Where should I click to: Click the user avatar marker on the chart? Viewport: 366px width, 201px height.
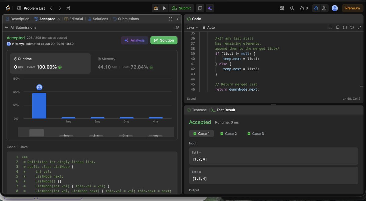click(39, 87)
